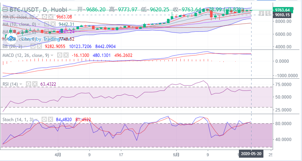Move main chart pane down
This screenshot has width=302, height=161.
[262, 14]
